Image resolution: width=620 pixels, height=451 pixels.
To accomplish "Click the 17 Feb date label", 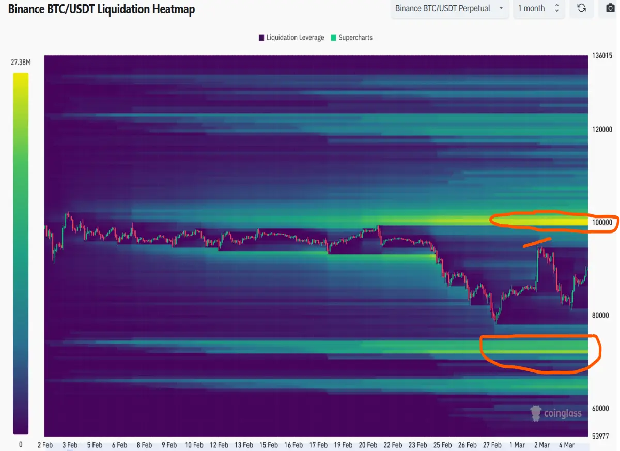I will coord(318,445).
